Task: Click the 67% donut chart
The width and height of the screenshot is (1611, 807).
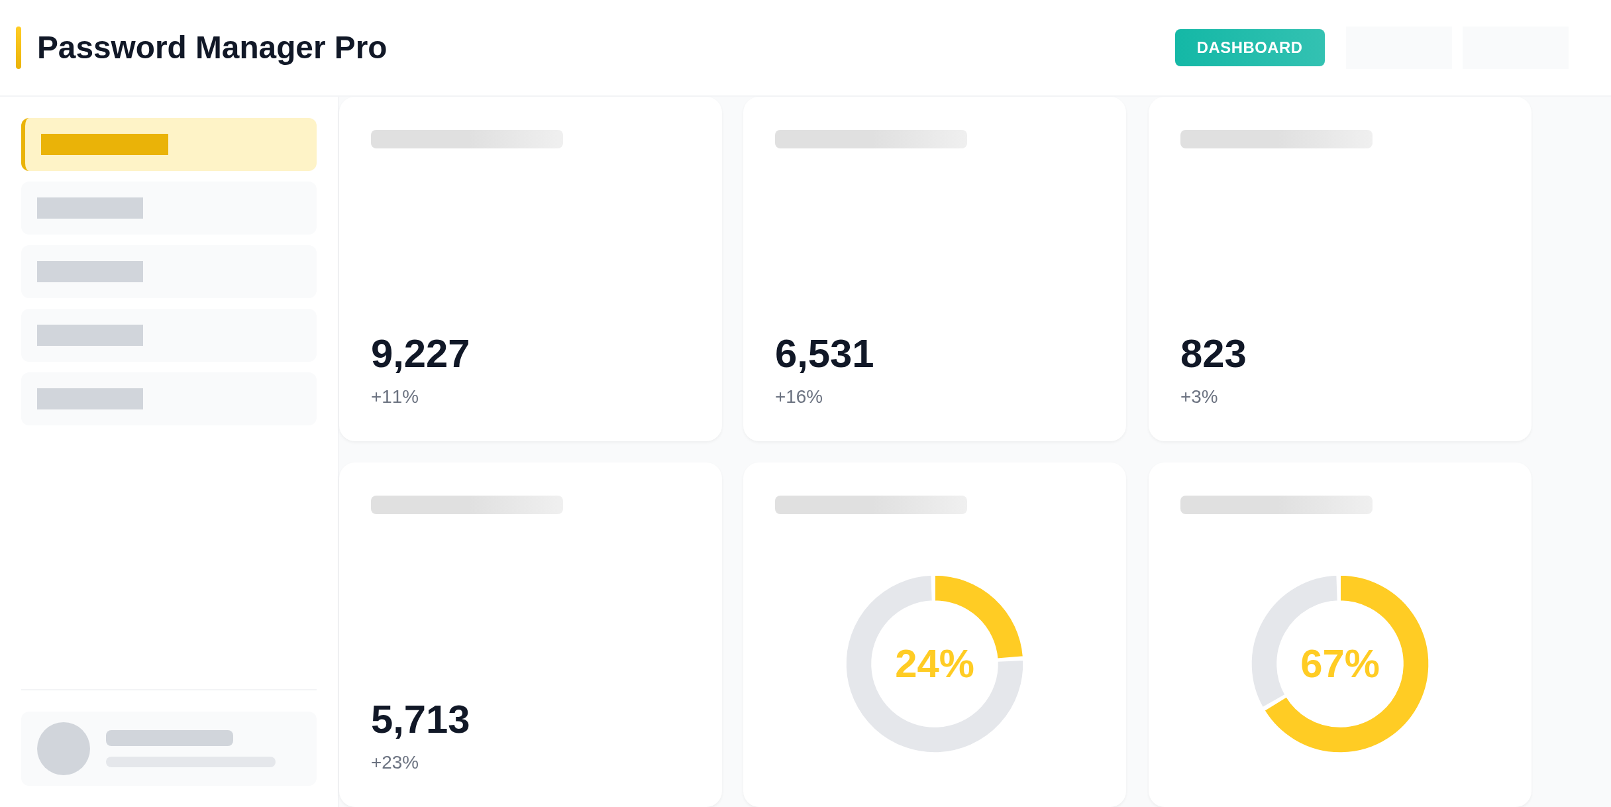Action: (1339, 664)
